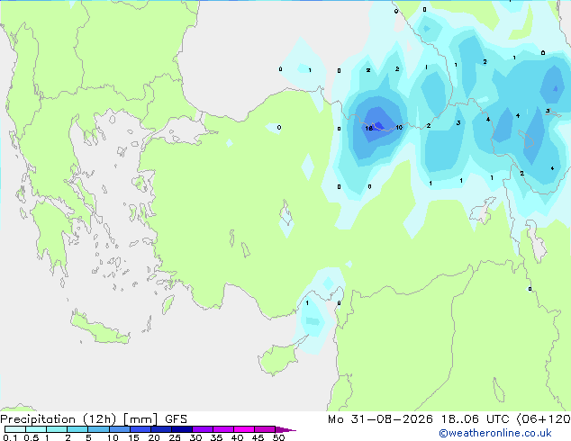Click the 0.5–1 mm legend color box
The width and height of the screenshot is (571, 441).
[x=36, y=429]
